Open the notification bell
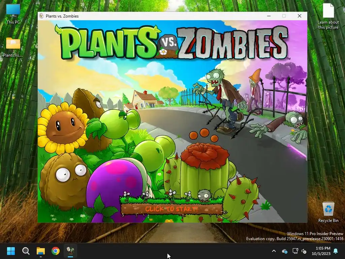Viewport: 345px width, 259px height. click(x=336, y=251)
